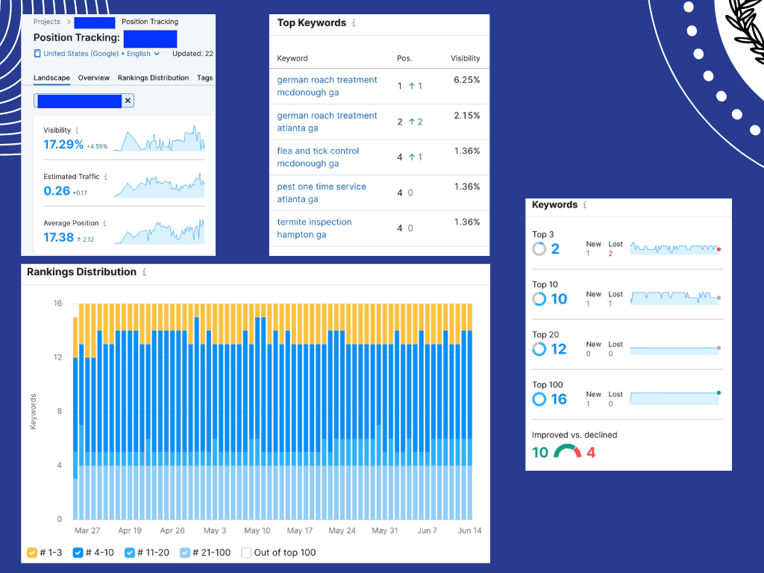Viewport: 764px width, 573px height.
Task: Click the Jun 14 axis label
Action: 470,530
